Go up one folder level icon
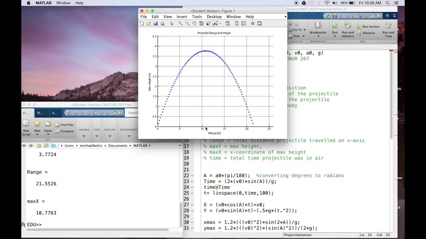The height and width of the screenshot is (239, 426). pos(39,145)
